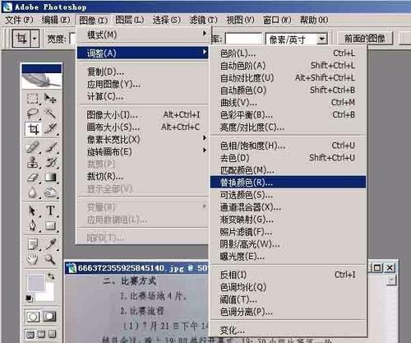
Task: Select the Eyedropper tool
Action: [50, 244]
